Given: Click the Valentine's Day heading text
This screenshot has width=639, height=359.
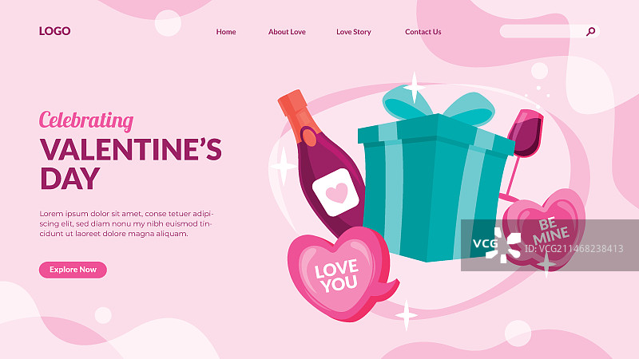Looking at the screenshot, I should [131, 164].
